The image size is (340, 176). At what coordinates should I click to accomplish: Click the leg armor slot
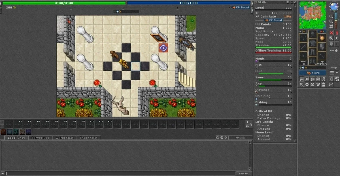pyautogui.click(x=313, y=52)
